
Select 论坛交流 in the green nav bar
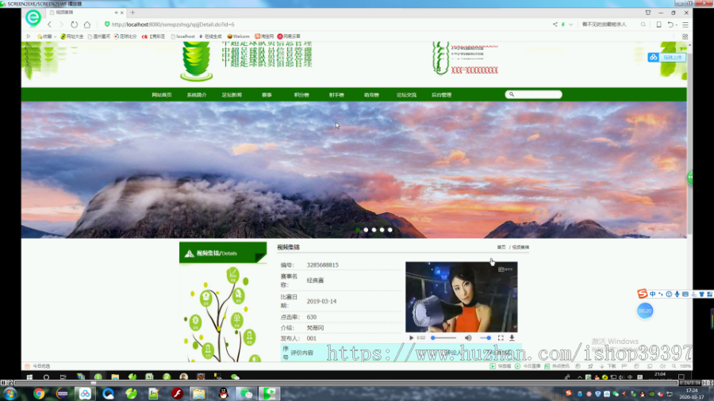406,95
